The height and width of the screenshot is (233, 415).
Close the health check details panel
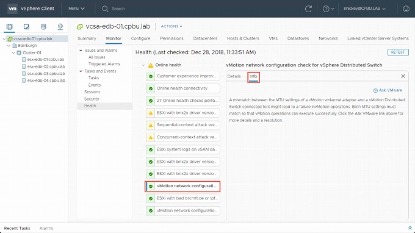(x=403, y=76)
